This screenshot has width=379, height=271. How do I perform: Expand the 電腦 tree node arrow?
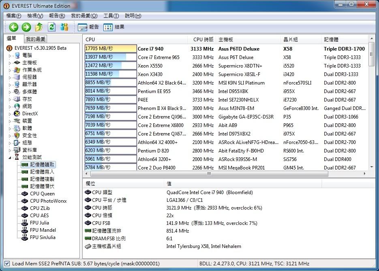point(10,56)
